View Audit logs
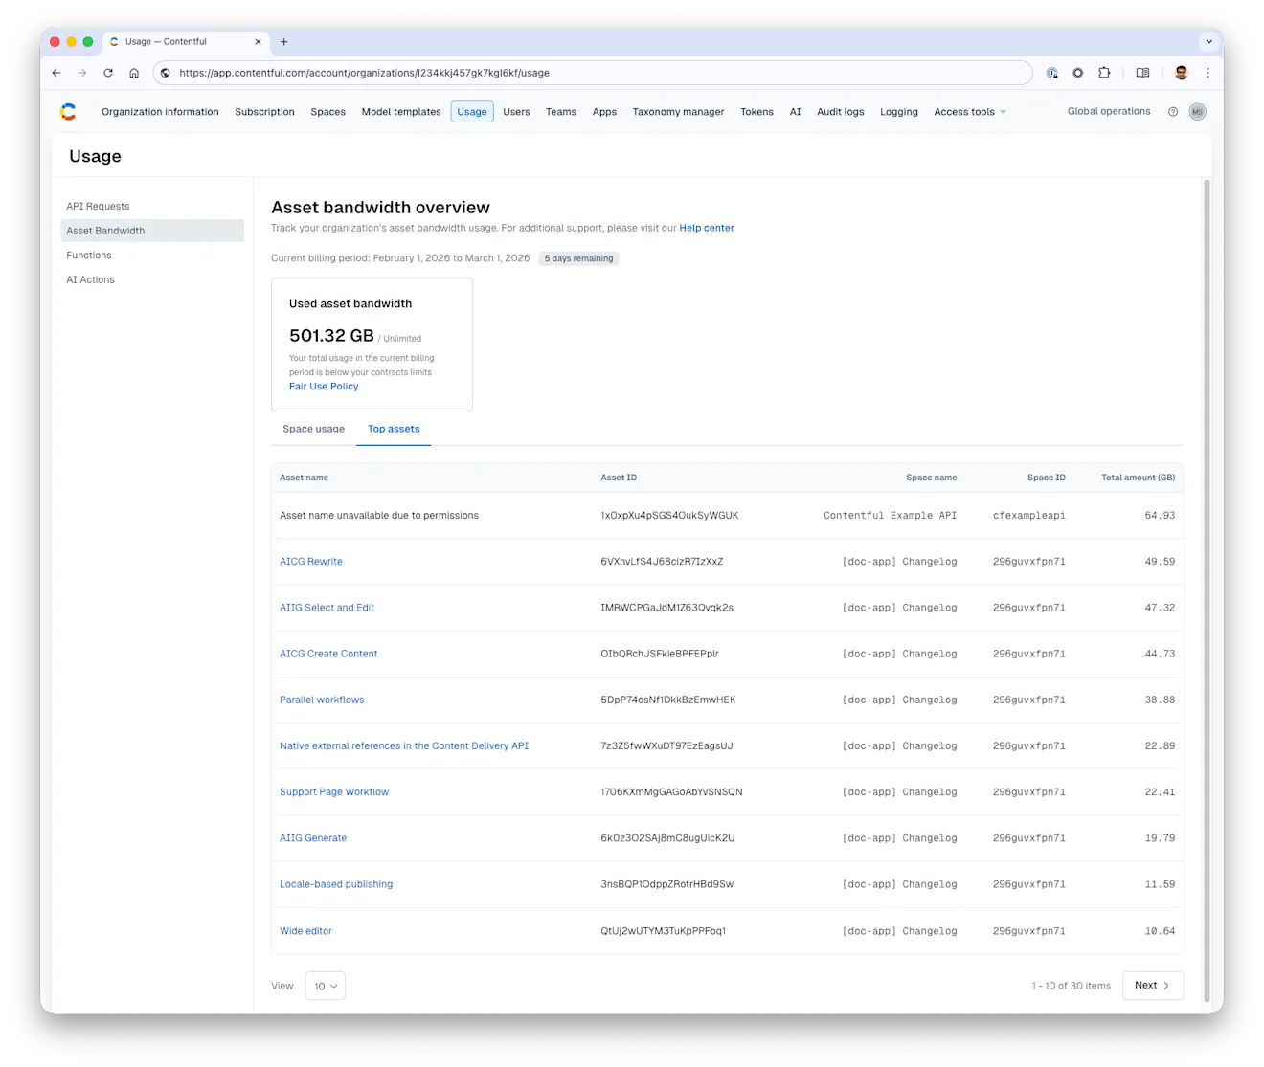 click(x=840, y=112)
